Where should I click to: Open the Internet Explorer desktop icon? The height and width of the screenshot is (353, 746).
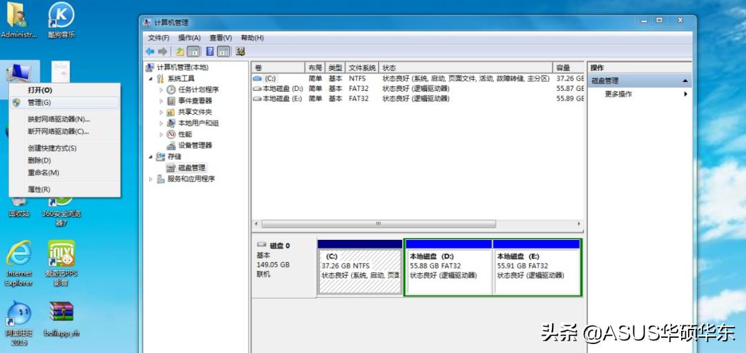click(x=19, y=263)
